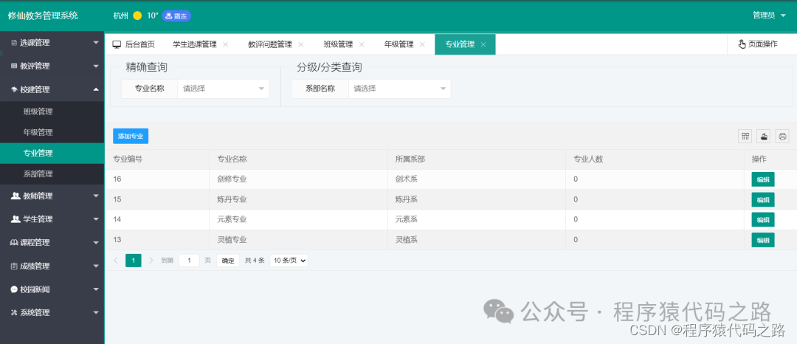The height and width of the screenshot is (344, 797).
Task: Open 专业管理 in sidebar submenu
Action: pyautogui.click(x=52, y=154)
